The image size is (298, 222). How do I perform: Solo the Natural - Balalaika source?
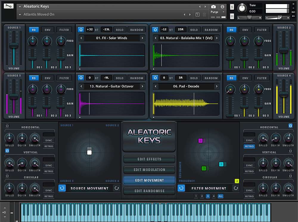[194, 29]
